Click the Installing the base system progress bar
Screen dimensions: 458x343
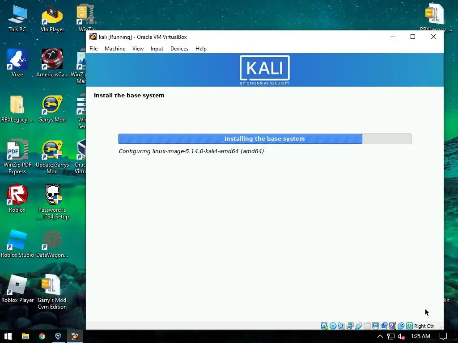(265, 139)
